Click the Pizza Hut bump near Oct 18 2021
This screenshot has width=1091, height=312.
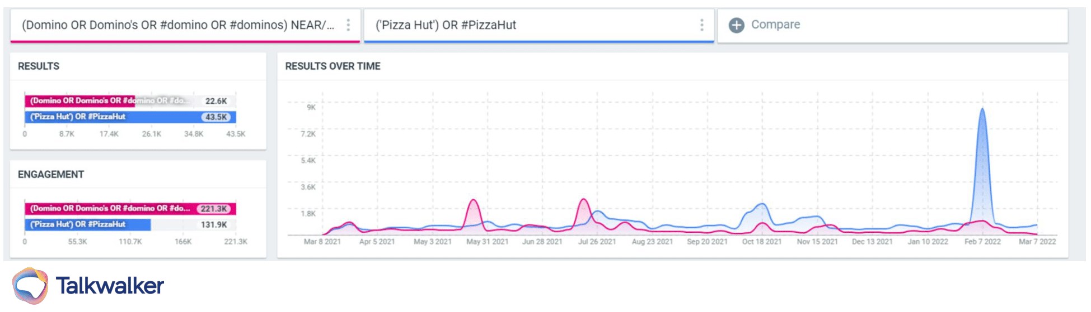(x=761, y=205)
